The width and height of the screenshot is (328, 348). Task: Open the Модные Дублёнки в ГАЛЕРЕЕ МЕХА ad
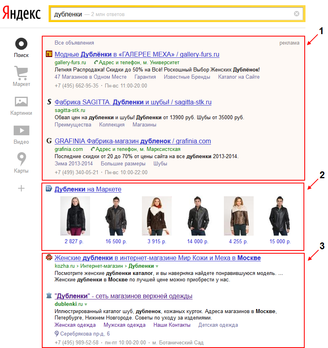(x=137, y=54)
